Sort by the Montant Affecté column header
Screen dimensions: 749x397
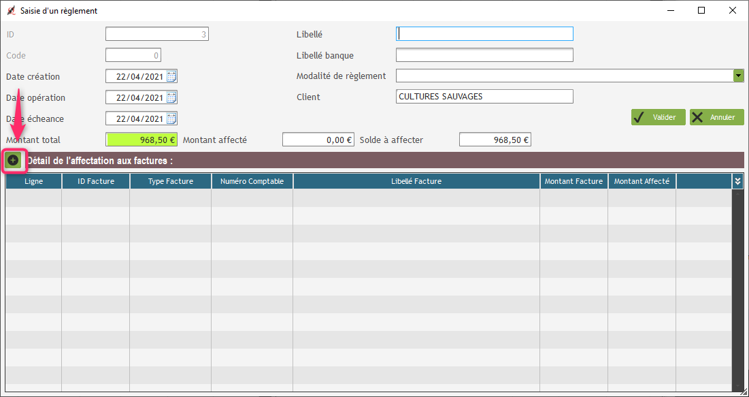pos(642,181)
